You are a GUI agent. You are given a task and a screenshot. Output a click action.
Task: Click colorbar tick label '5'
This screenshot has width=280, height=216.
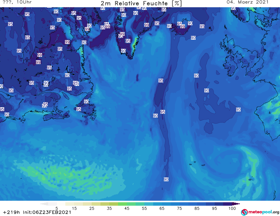(x=57, y=208)
